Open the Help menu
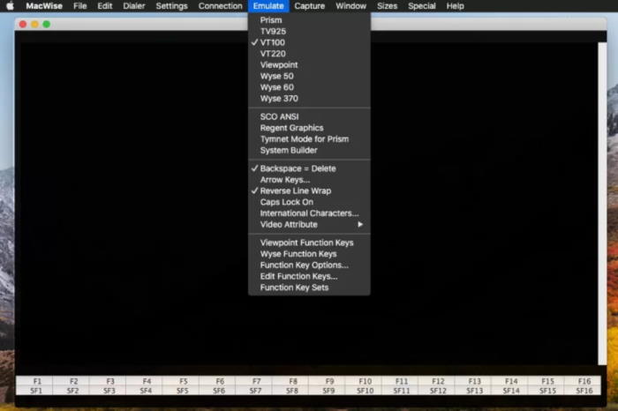 pos(456,6)
